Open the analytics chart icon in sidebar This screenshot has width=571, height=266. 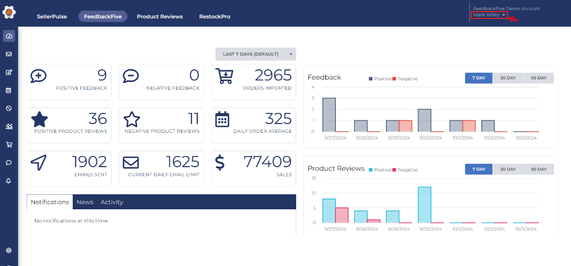coord(9,126)
